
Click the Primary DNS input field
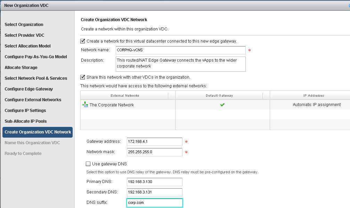154,182
